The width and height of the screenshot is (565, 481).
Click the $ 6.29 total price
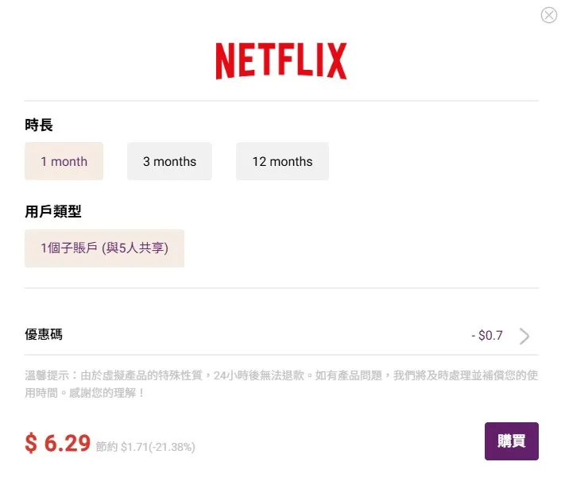click(58, 443)
